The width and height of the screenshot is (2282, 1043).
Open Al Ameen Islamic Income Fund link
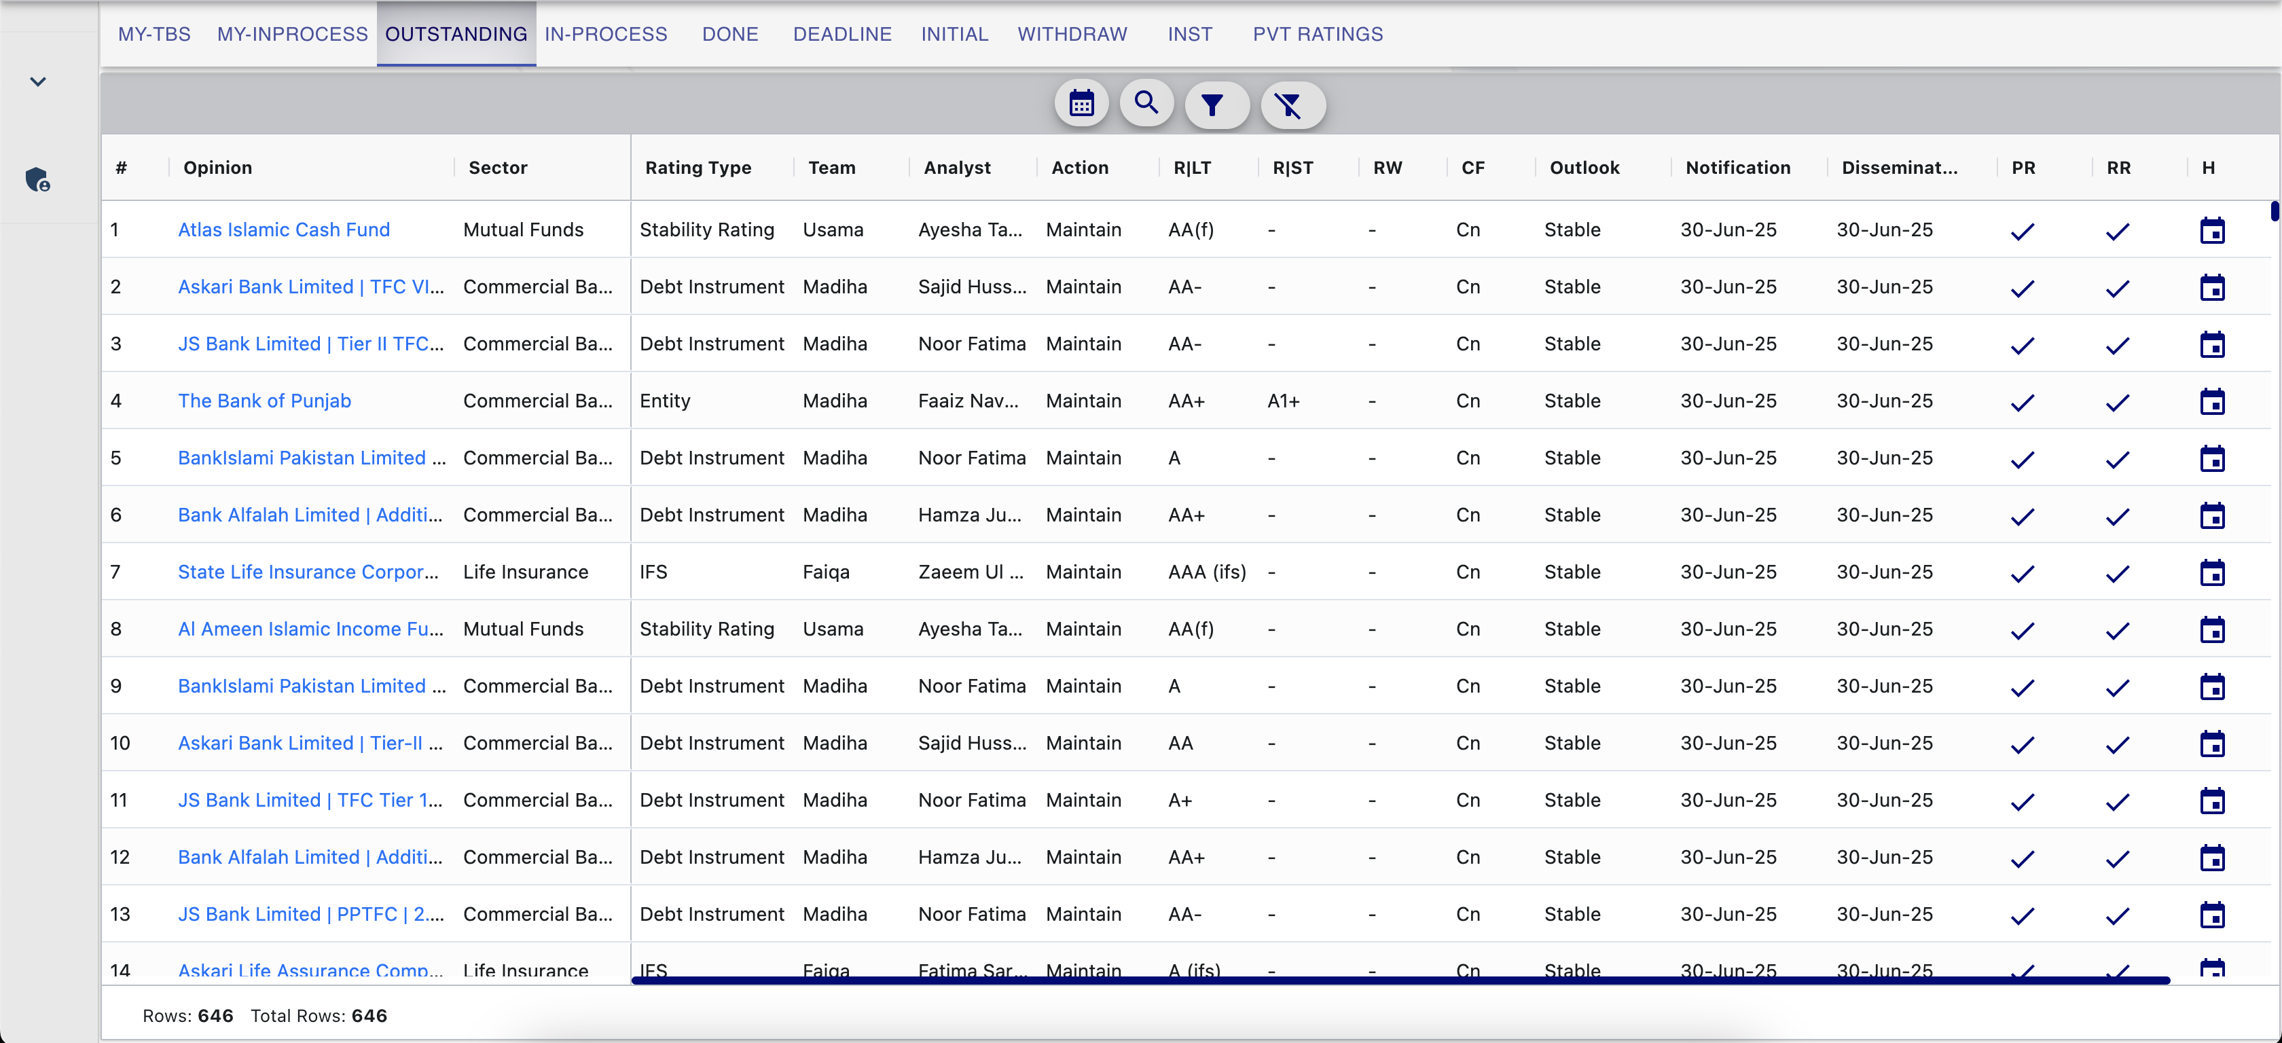[x=311, y=629]
